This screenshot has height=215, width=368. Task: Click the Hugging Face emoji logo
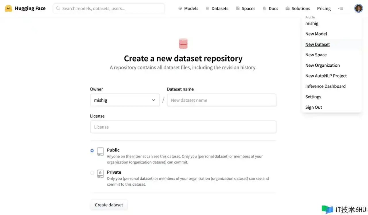click(8, 8)
